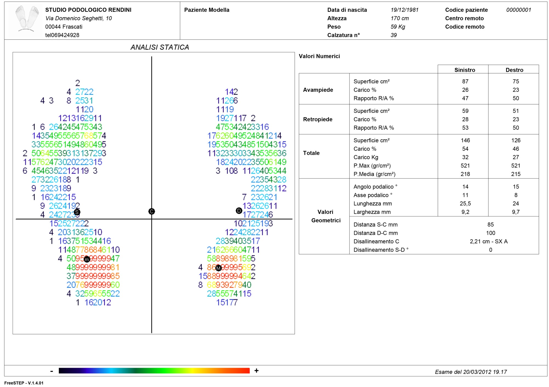Click the pressure color gradient bar
This screenshot has height=387, width=549.
154,371
